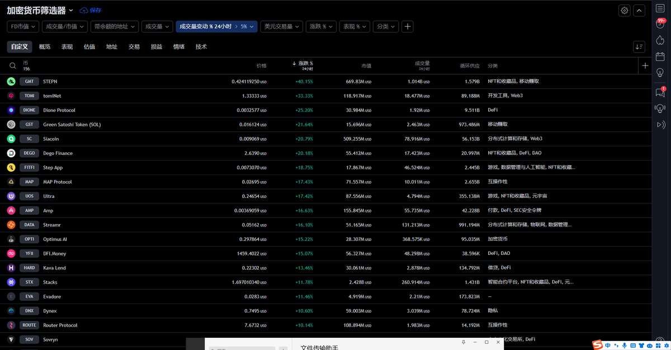Open the hotlists flame icon
This screenshot has height=350, width=671.
tap(660, 40)
